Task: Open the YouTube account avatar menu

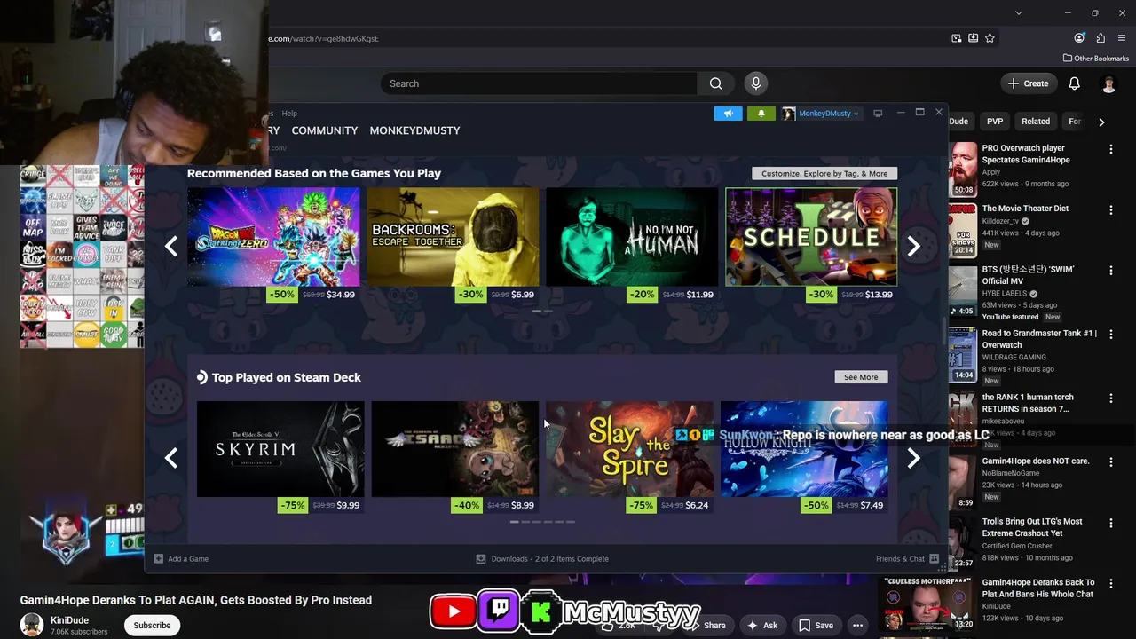Action: coord(1108,83)
